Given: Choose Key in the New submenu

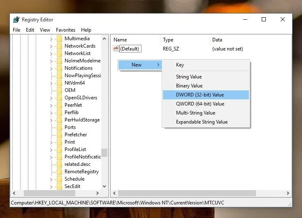Looking at the screenshot, I should click(x=206, y=65).
